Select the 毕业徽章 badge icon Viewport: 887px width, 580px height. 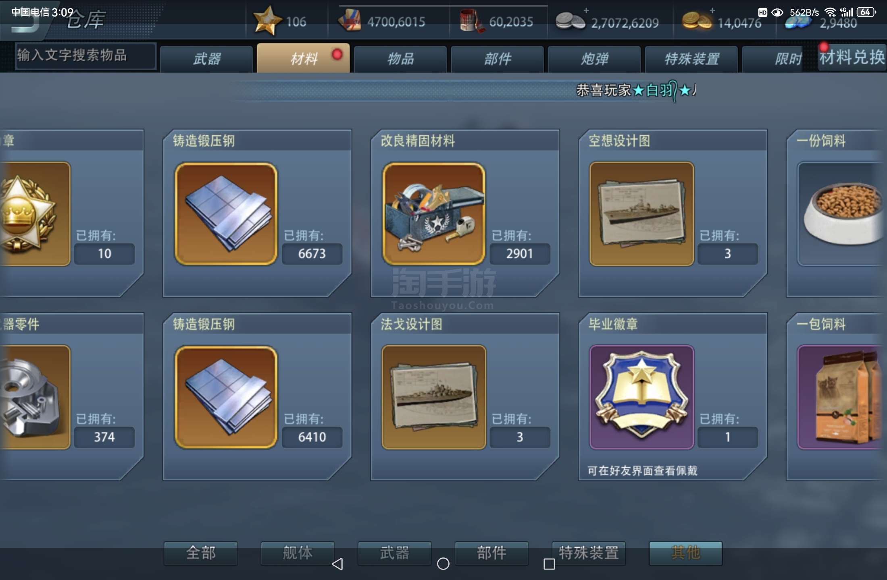[641, 397]
